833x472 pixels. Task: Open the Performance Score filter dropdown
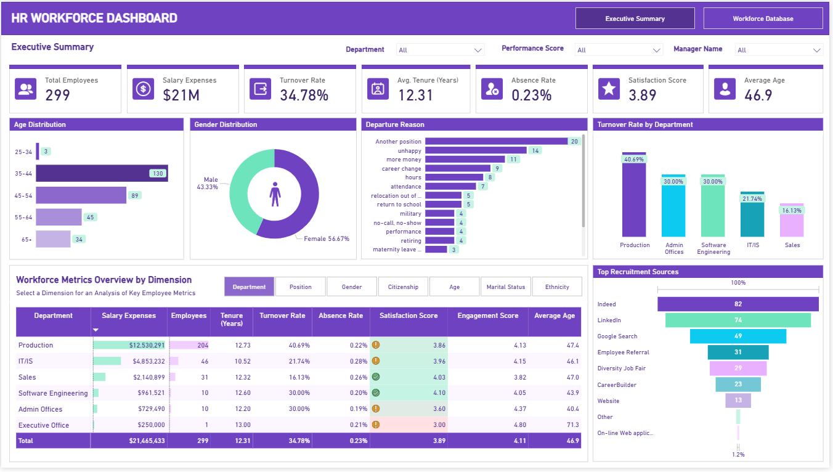click(x=619, y=50)
